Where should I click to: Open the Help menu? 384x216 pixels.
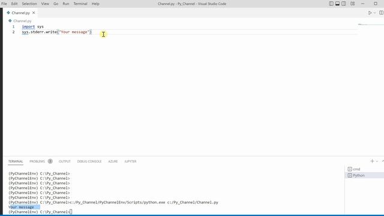pos(95,4)
